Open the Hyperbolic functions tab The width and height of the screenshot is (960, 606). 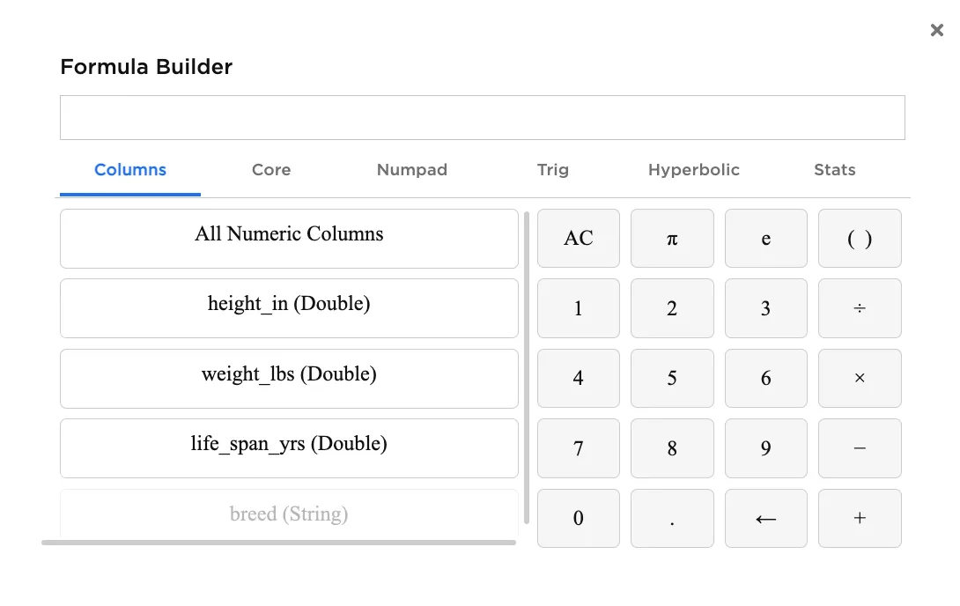point(694,170)
